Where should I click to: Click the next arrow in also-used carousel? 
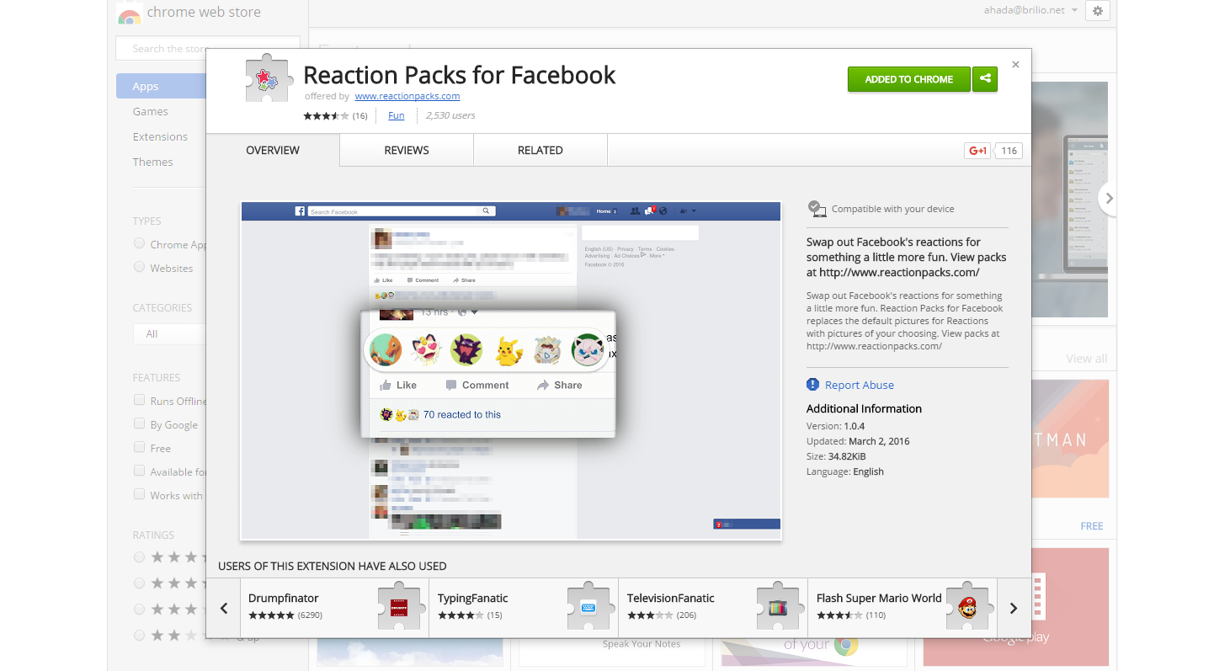pos(1013,607)
